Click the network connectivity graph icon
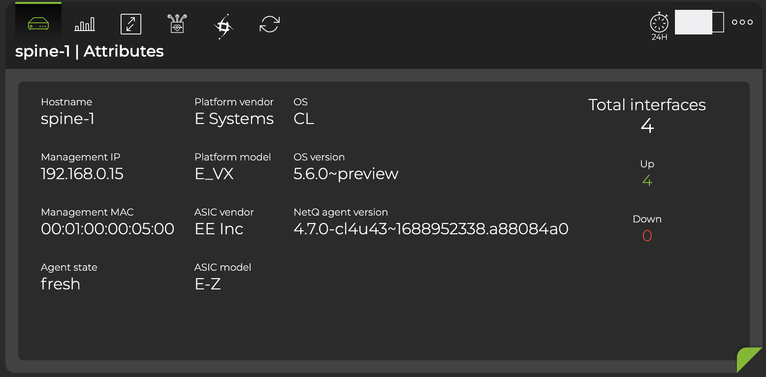766x377 pixels. coord(223,23)
